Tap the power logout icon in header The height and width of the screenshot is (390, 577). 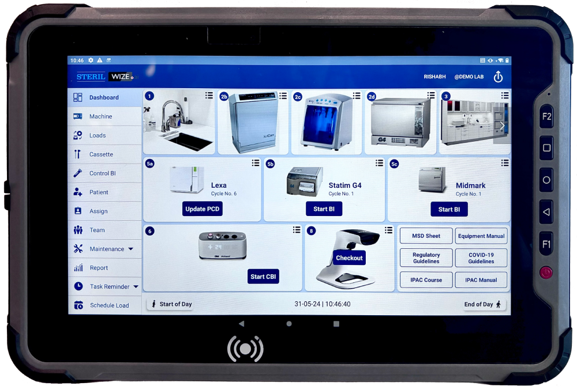(498, 77)
